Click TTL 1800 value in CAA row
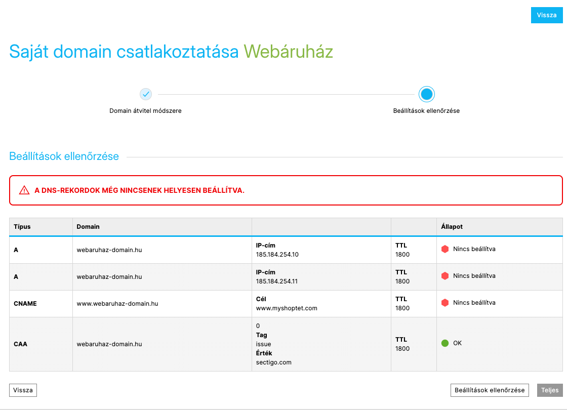567x410 pixels. point(402,349)
